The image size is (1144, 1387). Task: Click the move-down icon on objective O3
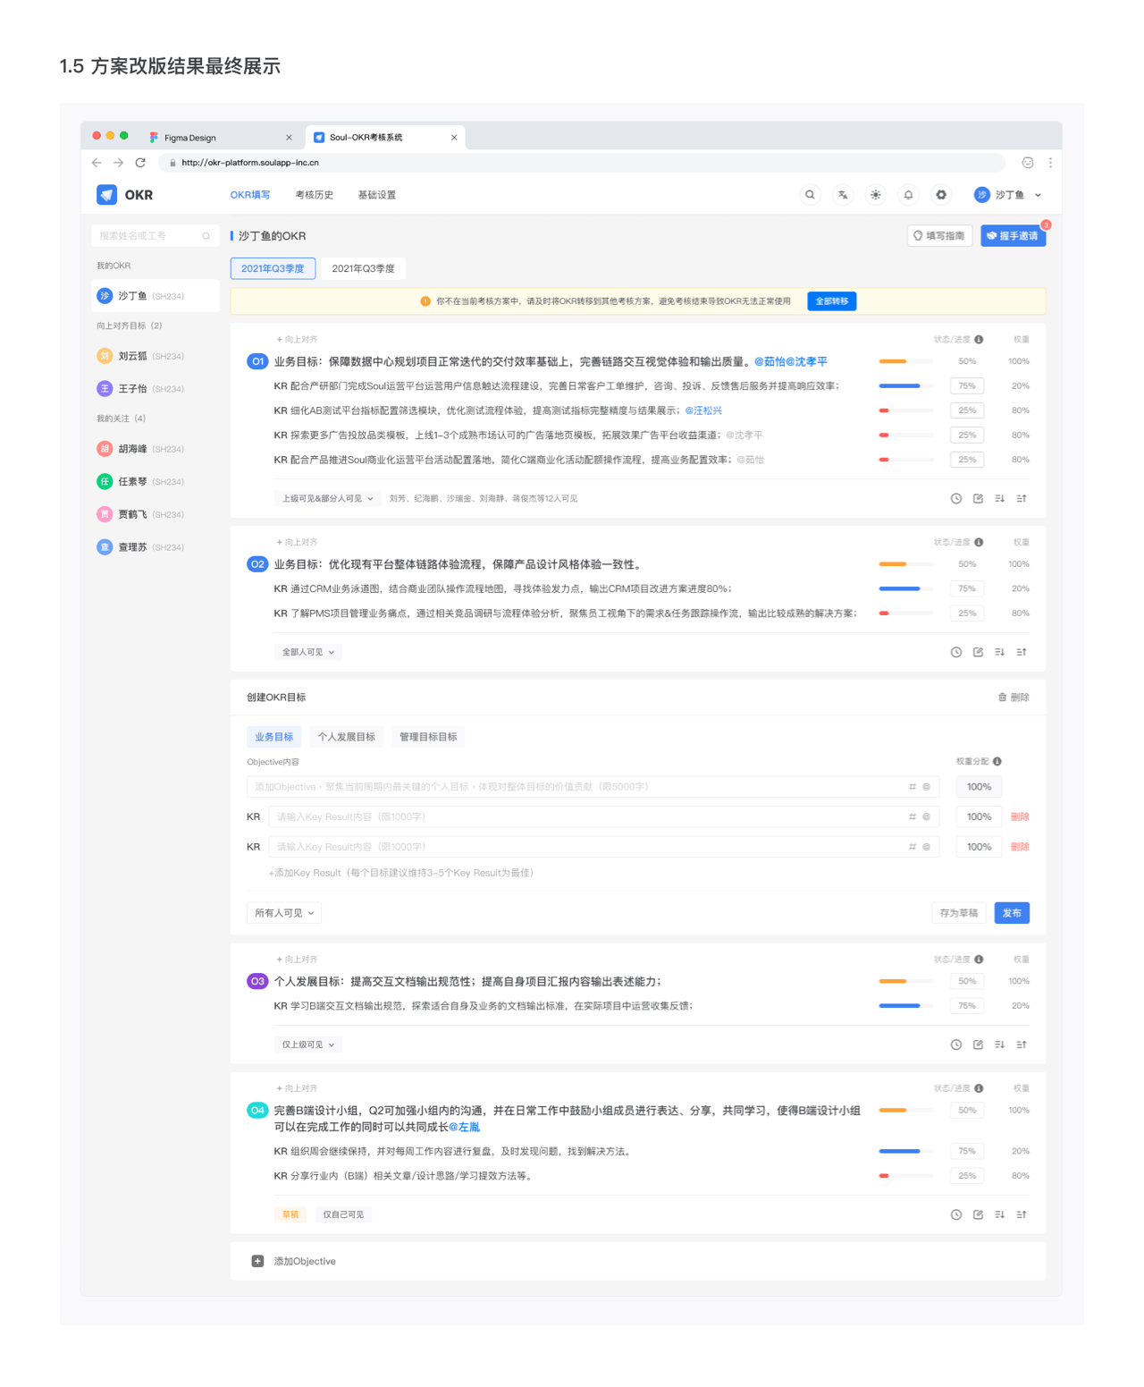(999, 1044)
